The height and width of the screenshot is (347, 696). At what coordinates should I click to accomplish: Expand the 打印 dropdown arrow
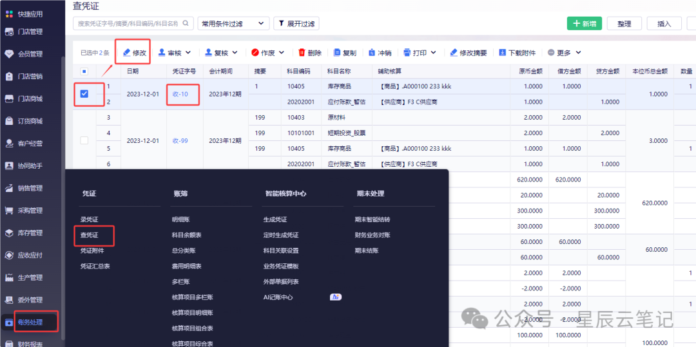433,53
